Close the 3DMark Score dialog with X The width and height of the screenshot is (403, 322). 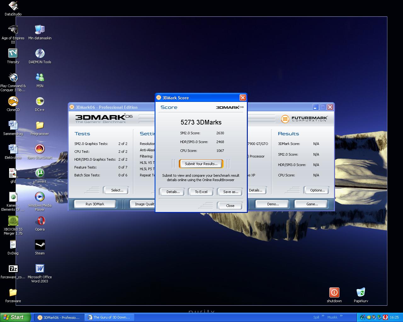(x=242, y=98)
